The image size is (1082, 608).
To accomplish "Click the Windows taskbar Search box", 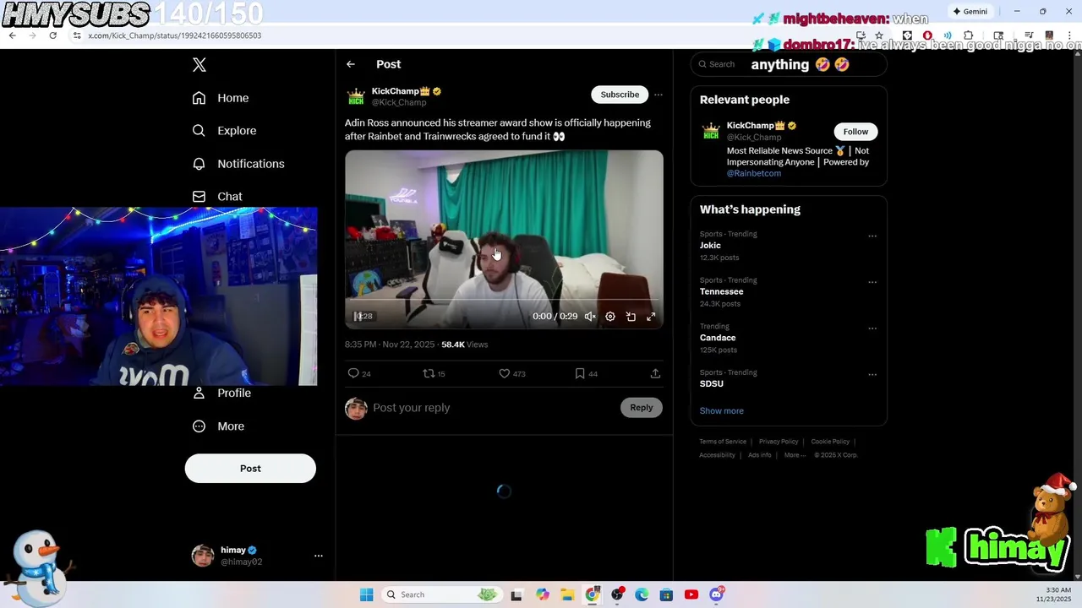I will (440, 594).
